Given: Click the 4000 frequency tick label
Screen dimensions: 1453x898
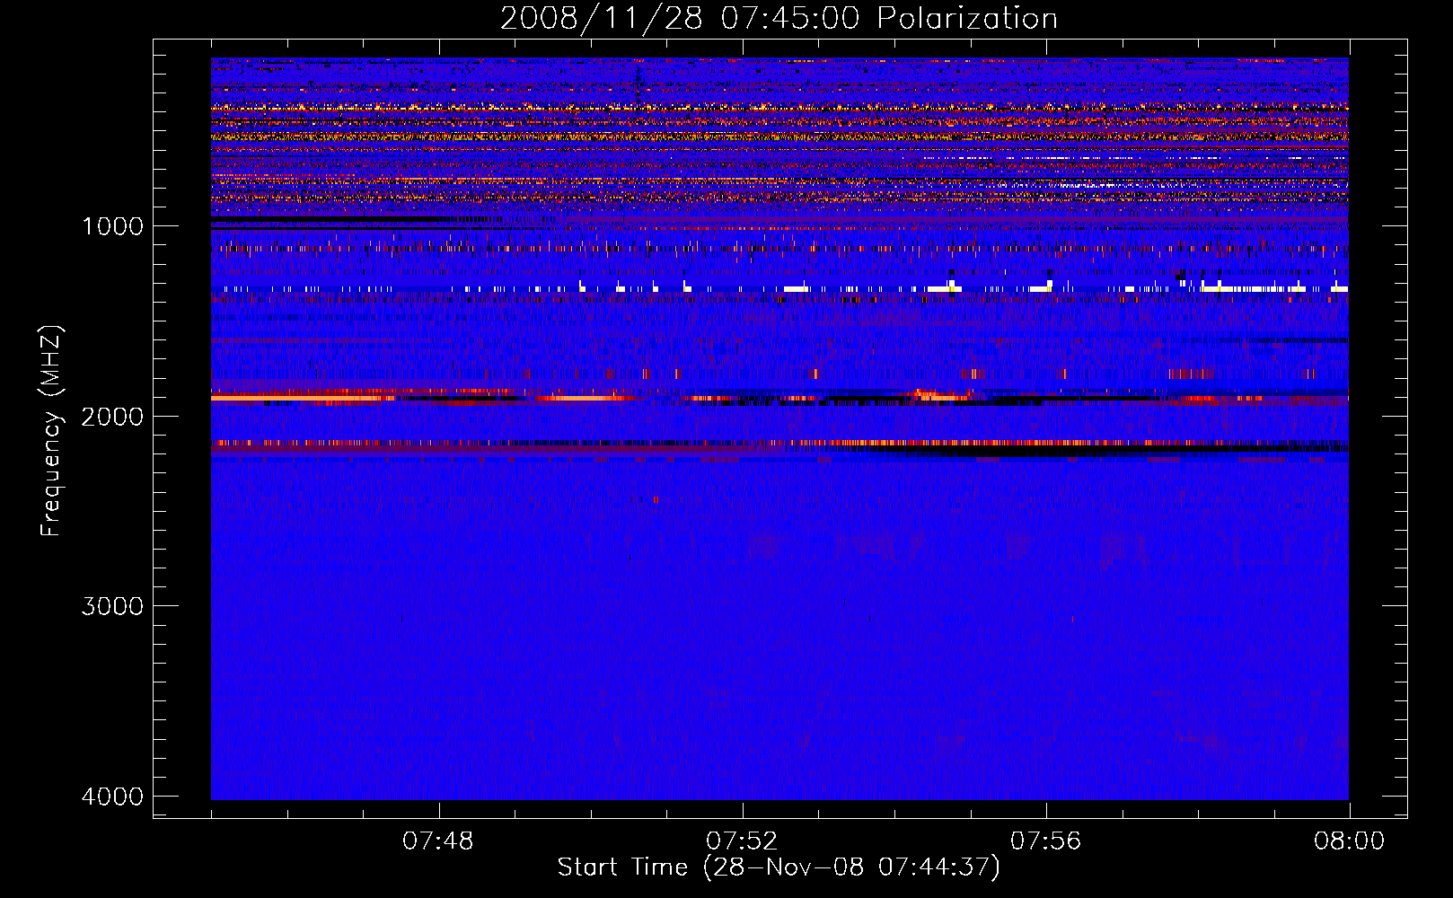Looking at the screenshot, I should tap(113, 797).
